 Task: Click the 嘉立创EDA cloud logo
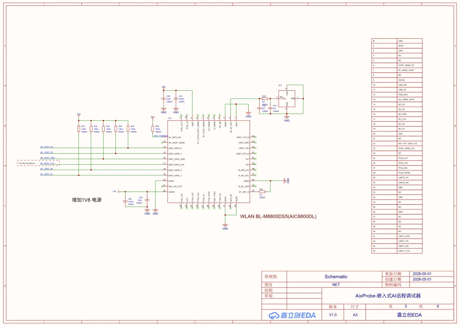pos(292,315)
